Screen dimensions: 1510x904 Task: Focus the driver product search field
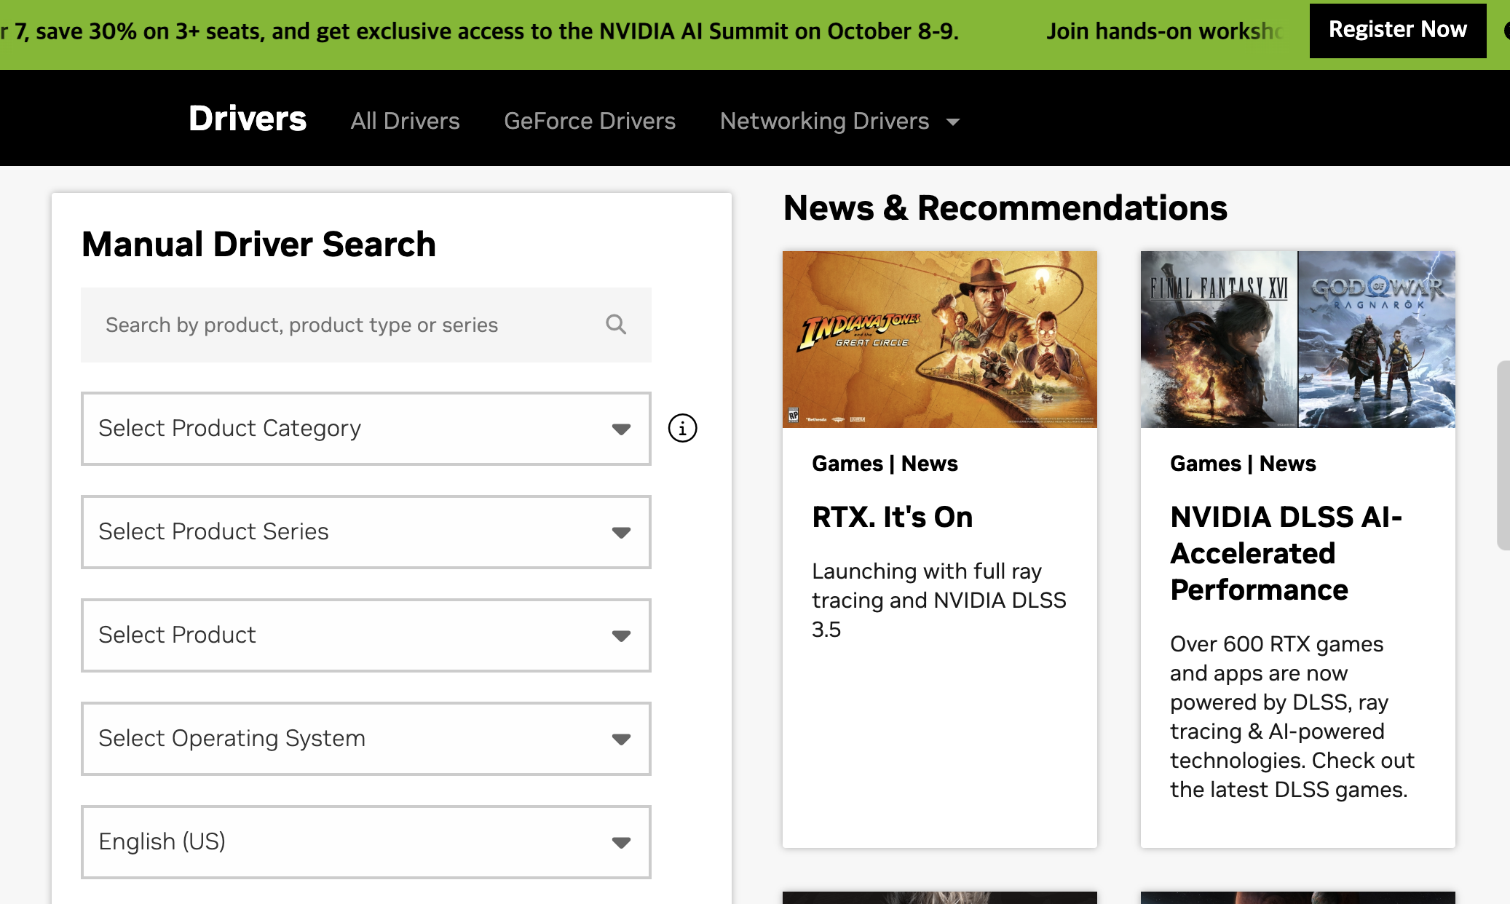coord(342,325)
